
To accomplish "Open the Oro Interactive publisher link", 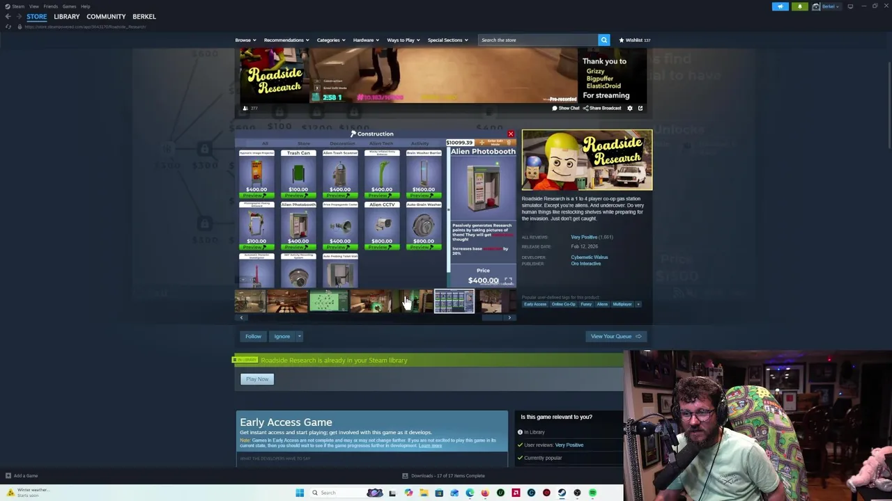I will (585, 264).
